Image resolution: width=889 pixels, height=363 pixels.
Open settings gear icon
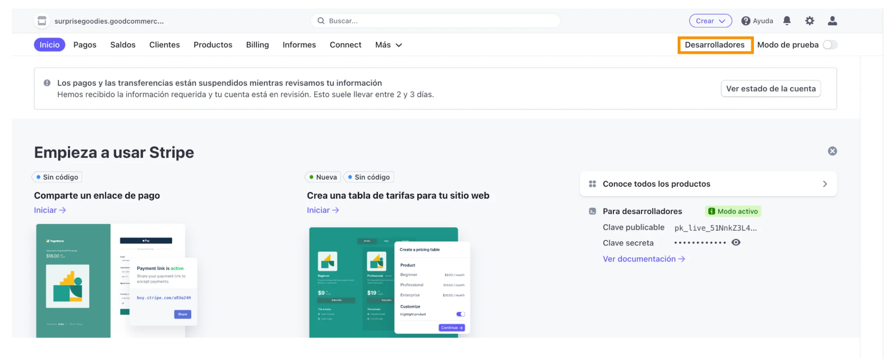point(810,21)
